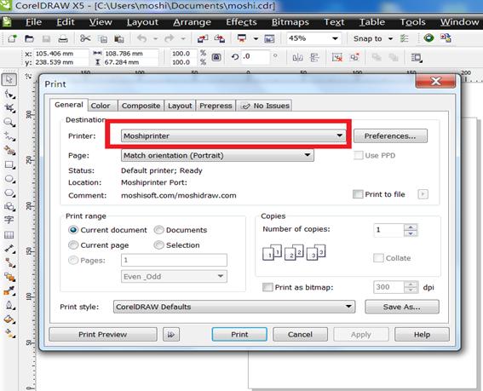483x391 pixels.
Task: Click the Print Preview button
Action: click(x=102, y=334)
